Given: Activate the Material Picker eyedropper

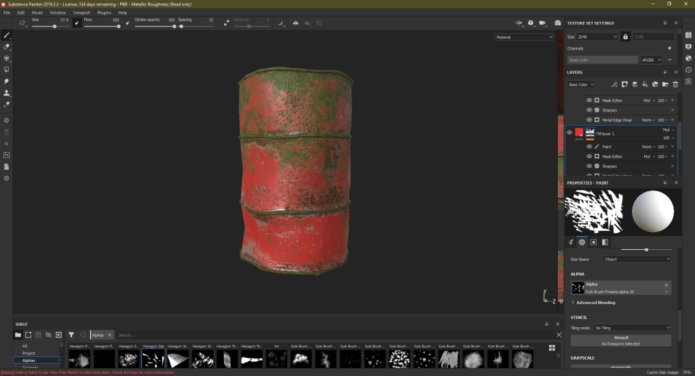Looking at the screenshot, I should click(x=7, y=105).
